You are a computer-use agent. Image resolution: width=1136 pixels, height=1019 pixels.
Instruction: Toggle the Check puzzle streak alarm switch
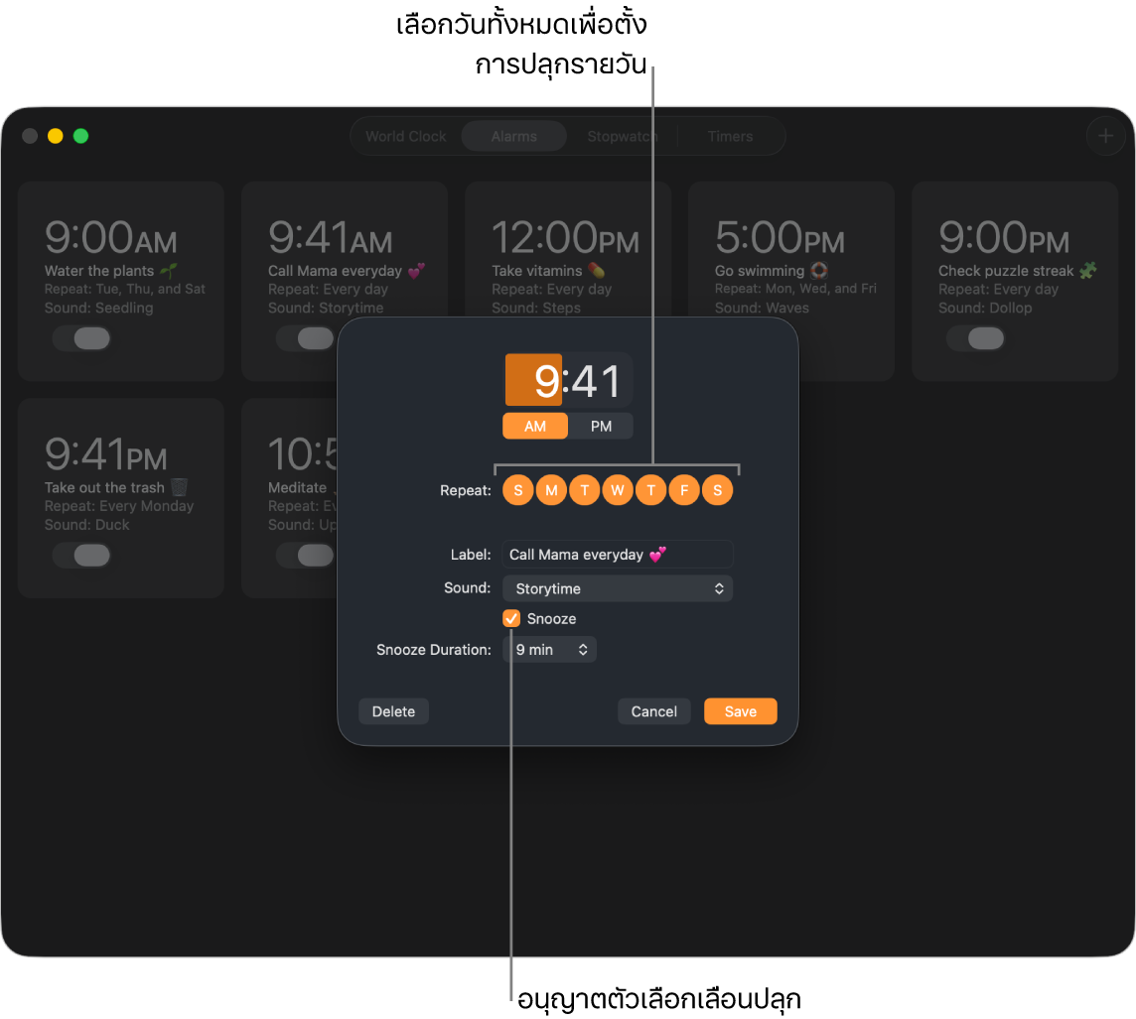(x=975, y=338)
